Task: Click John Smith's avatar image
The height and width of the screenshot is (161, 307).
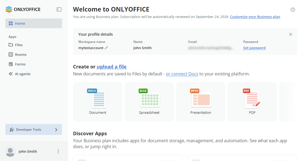Action: pos(10,151)
